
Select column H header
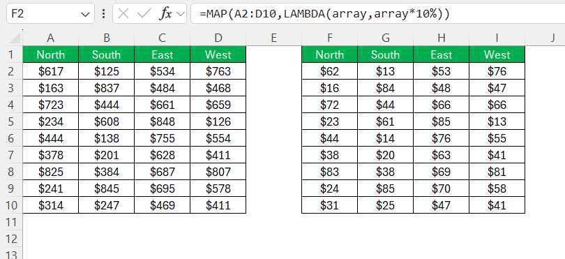(441, 38)
